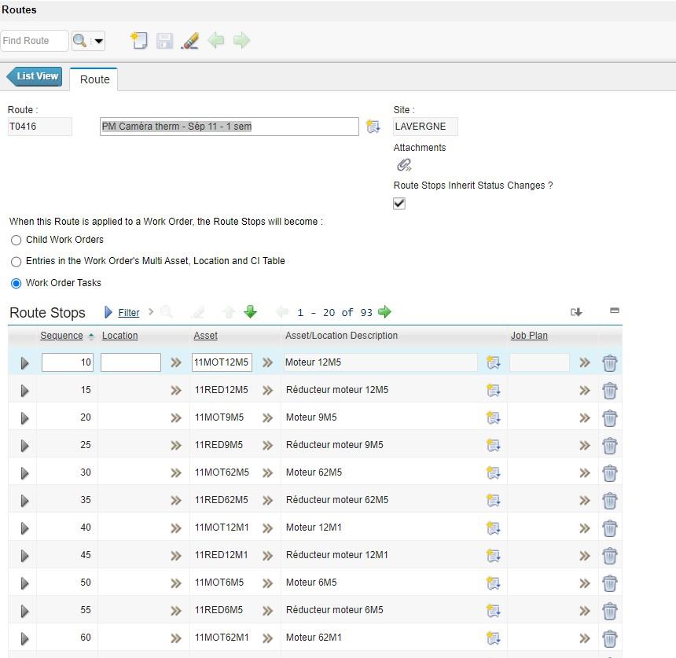Select the Child Work Orders radio option

pos(16,241)
